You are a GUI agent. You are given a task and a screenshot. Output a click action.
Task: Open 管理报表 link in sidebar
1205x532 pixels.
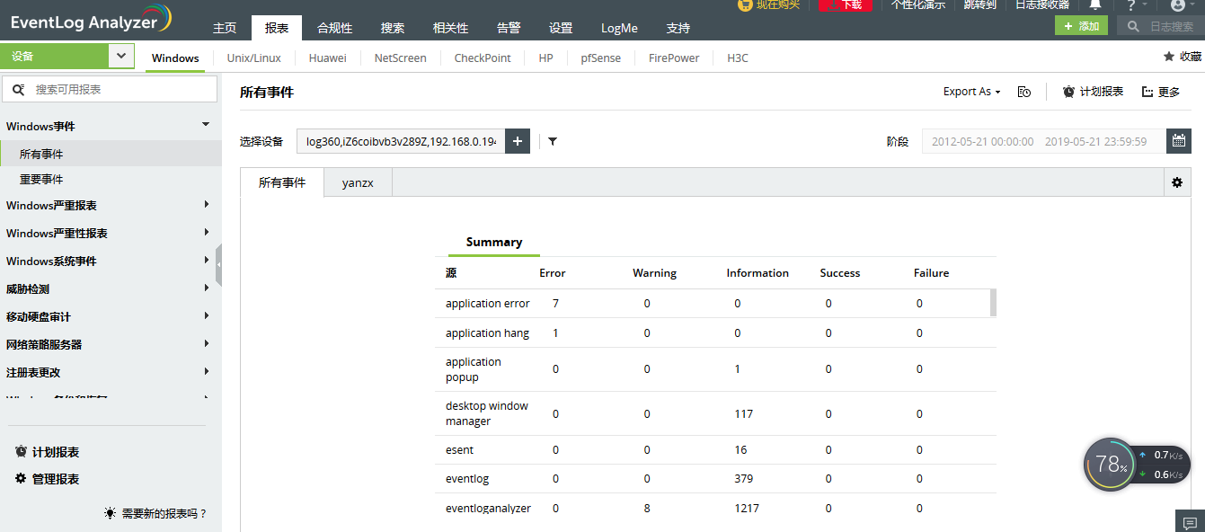click(55, 479)
